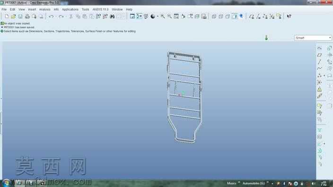Open the Analysis menu

(45, 9)
